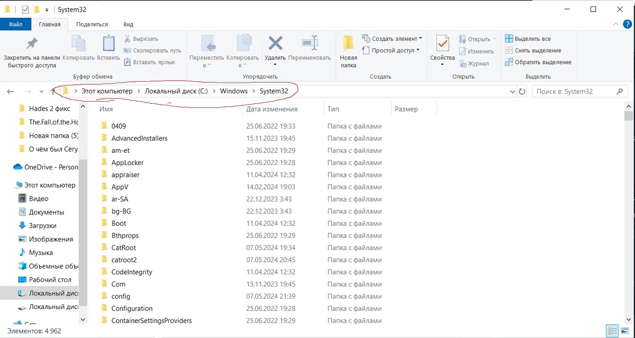Expand address bar history dropdown
635x338 pixels.
[x=512, y=92]
